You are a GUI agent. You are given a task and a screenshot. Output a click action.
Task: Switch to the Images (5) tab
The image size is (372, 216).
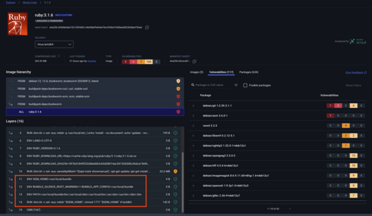pyautogui.click(x=197, y=72)
